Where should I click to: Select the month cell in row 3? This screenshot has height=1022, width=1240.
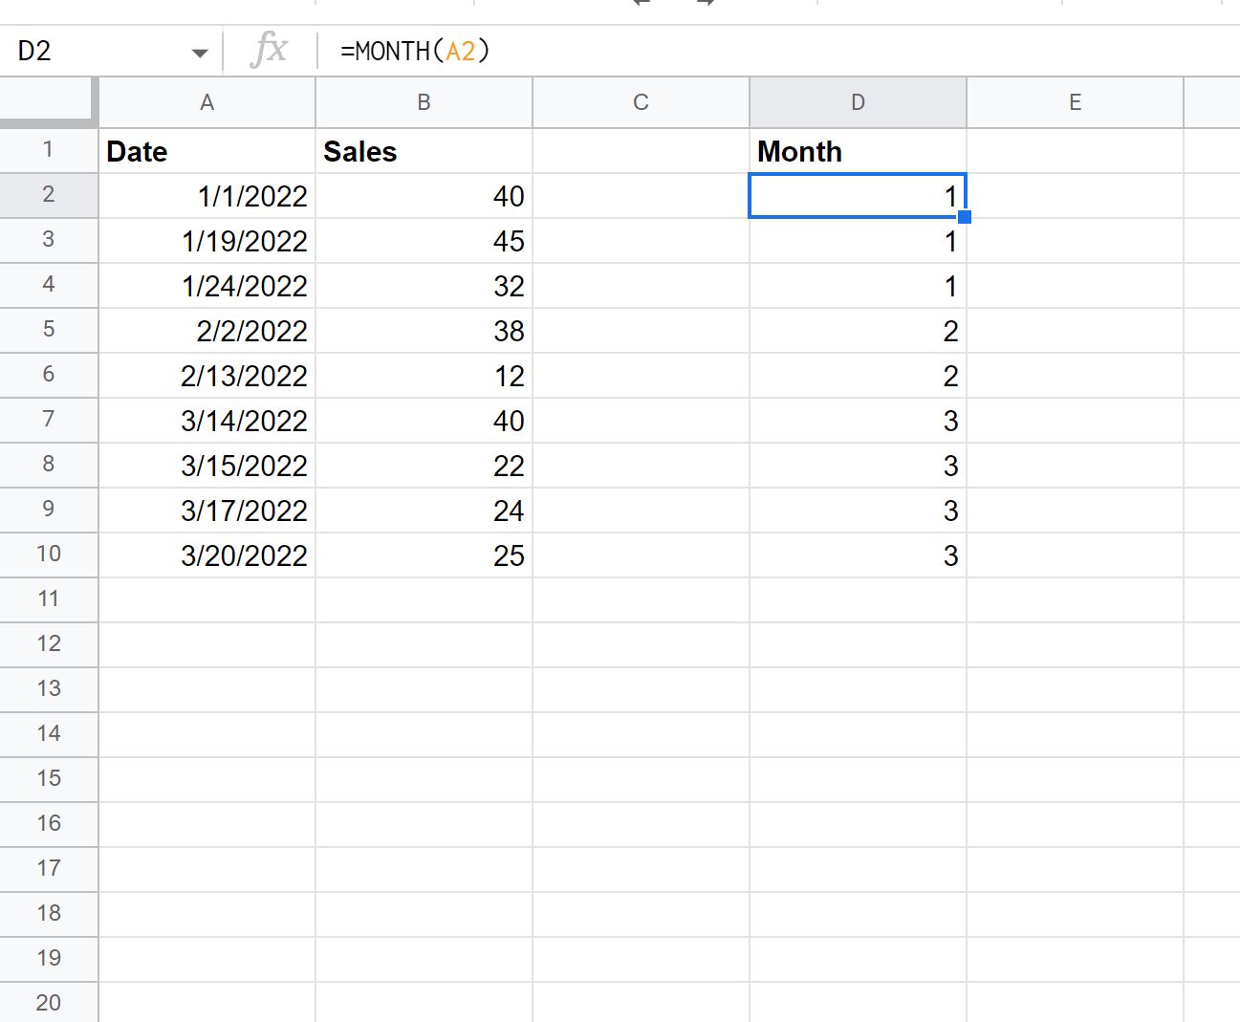[x=858, y=241]
